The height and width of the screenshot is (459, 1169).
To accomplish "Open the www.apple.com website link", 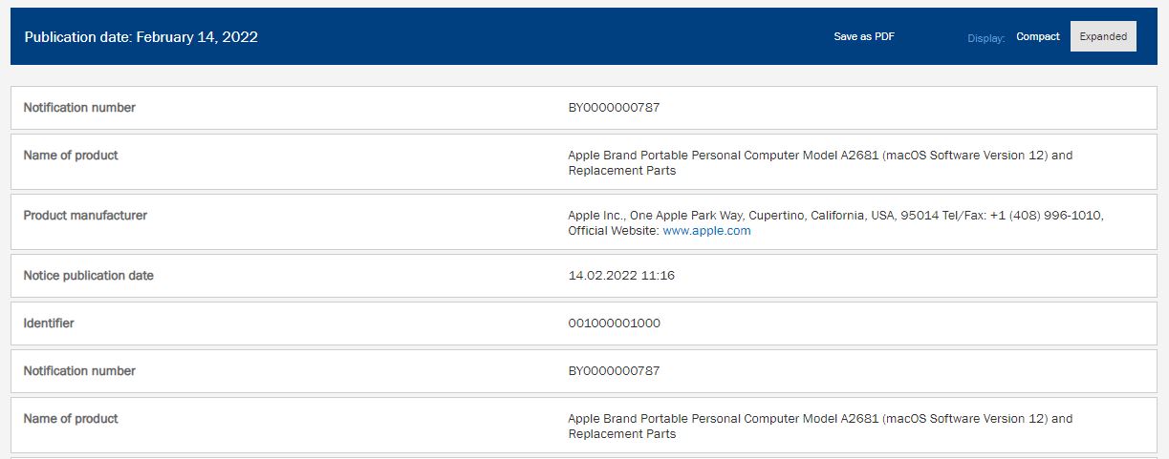I will pos(706,231).
